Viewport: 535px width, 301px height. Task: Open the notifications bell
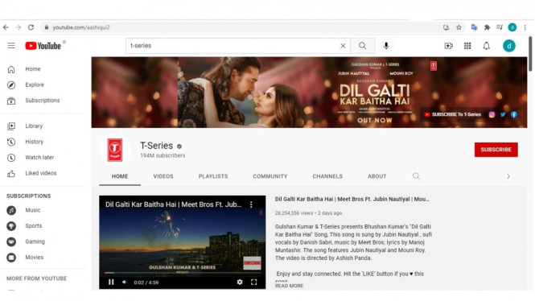[x=486, y=46]
